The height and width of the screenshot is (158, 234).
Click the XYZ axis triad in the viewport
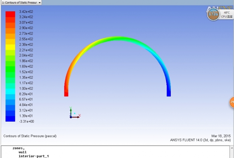point(73,113)
